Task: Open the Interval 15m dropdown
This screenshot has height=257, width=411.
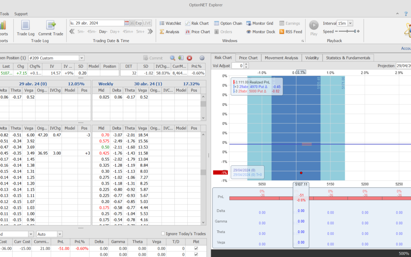Action: [x=350, y=23]
